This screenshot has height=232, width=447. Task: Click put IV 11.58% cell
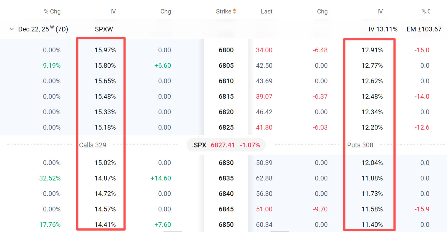(x=372, y=209)
